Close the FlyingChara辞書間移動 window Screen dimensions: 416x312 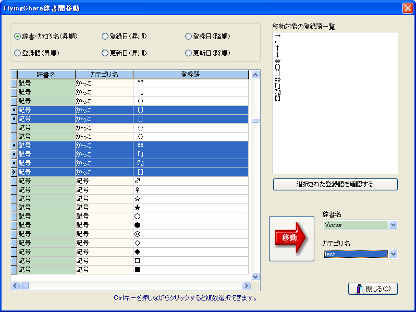[x=408, y=8]
